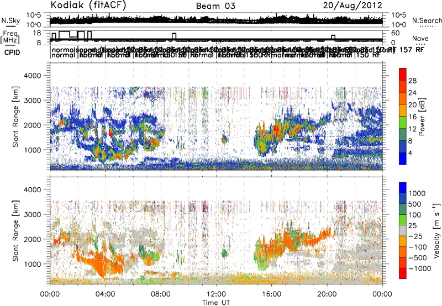This screenshot has width=442, height=306.
Task: Click the date "20/Aug/2012"
Action: 352,5
